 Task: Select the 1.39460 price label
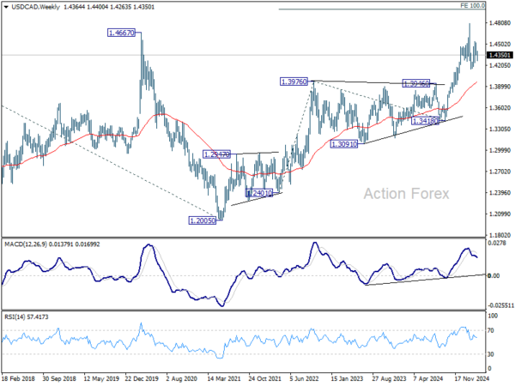point(416,83)
